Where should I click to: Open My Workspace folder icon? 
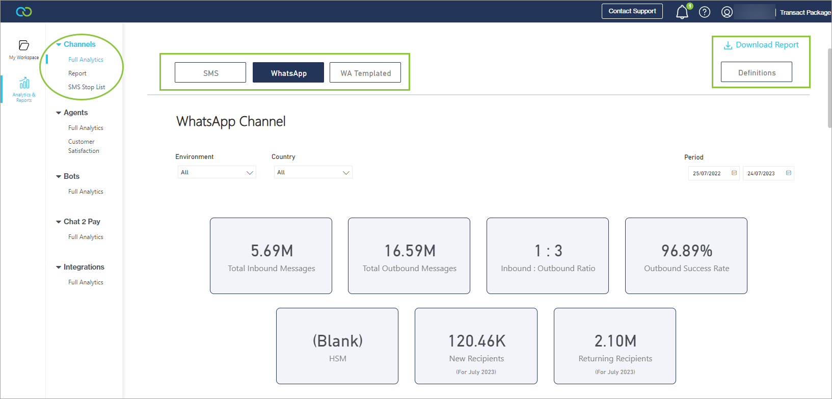click(x=24, y=46)
